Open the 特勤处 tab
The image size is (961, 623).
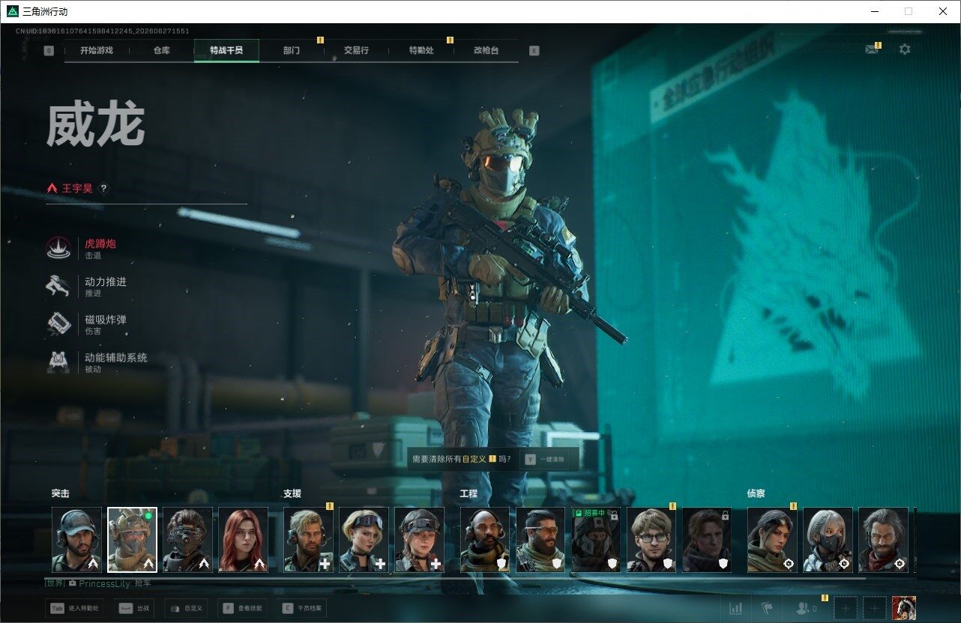[421, 50]
